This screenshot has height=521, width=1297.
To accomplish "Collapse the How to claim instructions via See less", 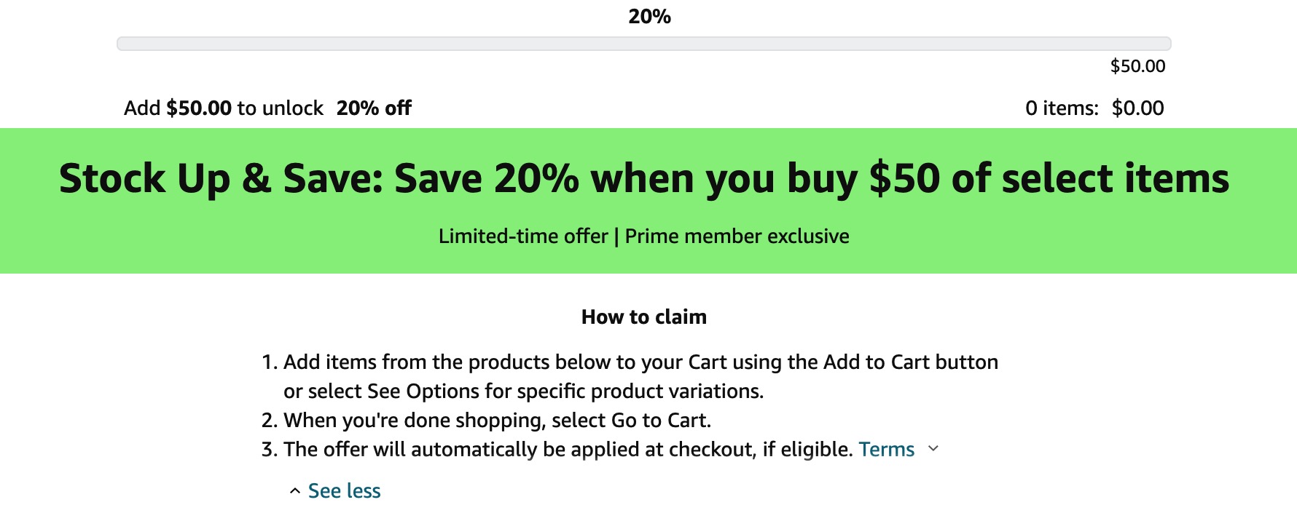I will click(343, 490).
